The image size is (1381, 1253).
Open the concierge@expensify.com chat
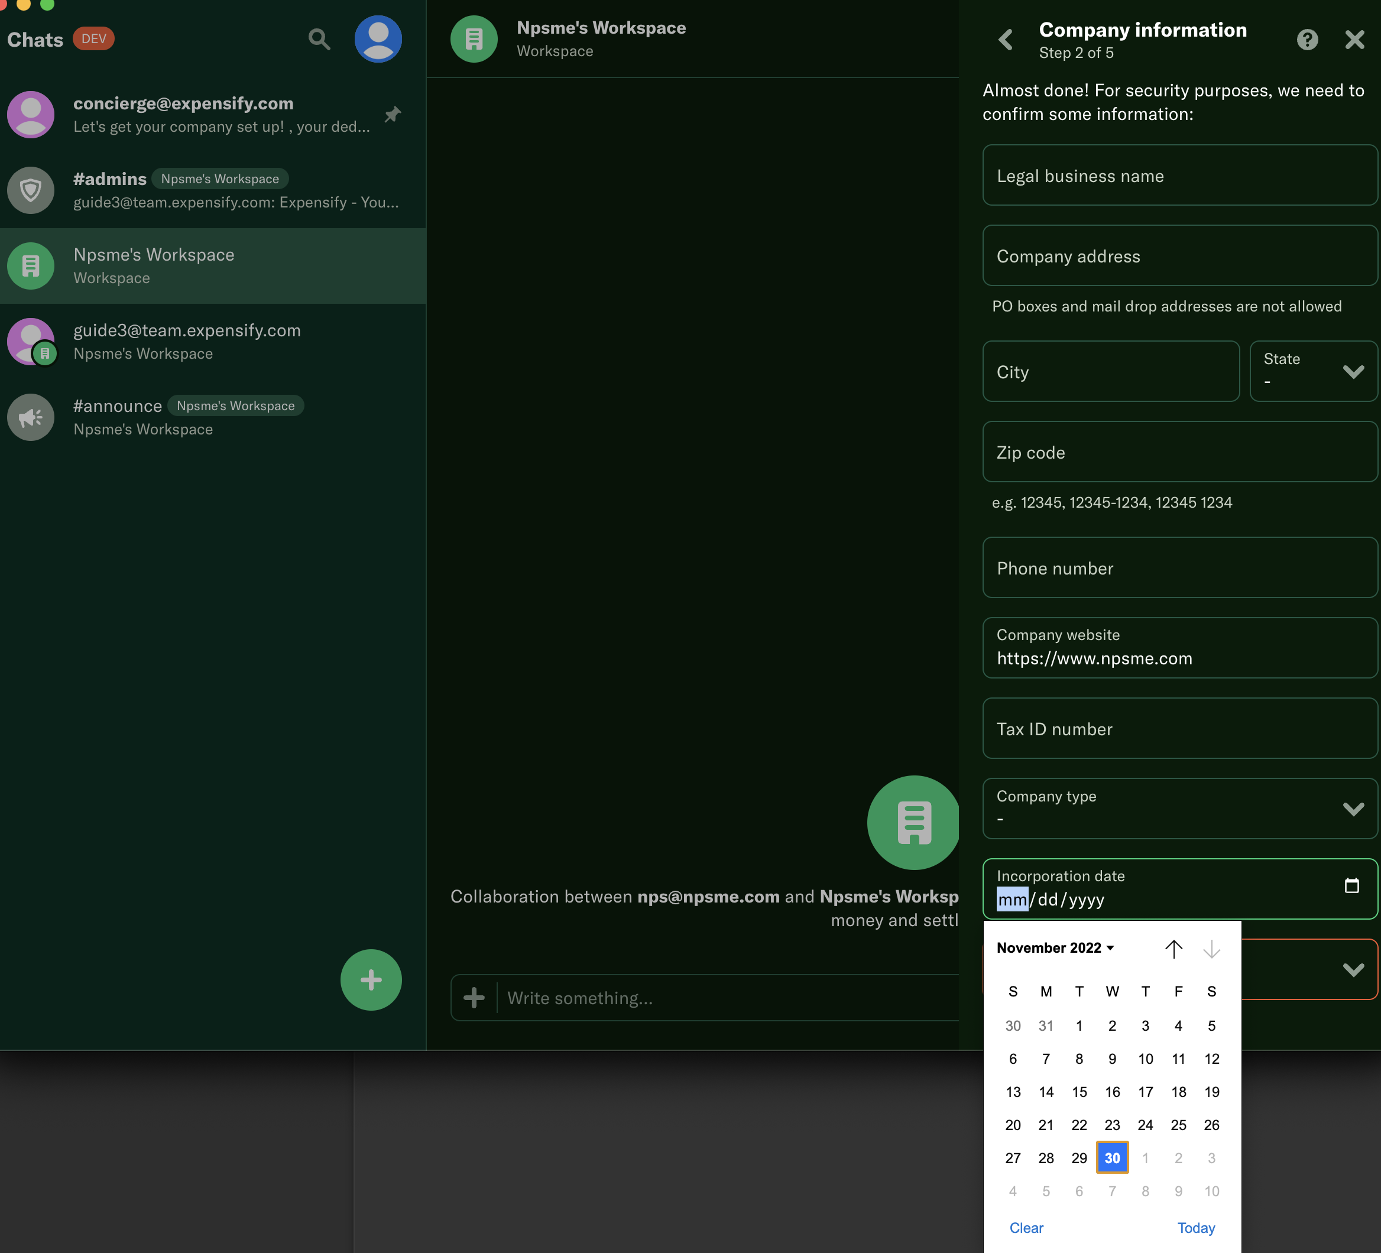click(212, 114)
